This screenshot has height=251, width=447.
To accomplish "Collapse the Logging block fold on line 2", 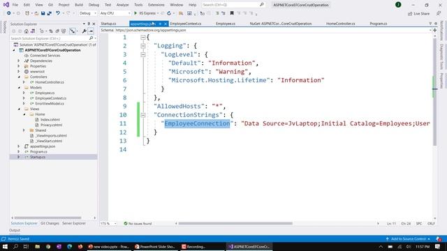I will click(x=143, y=46).
